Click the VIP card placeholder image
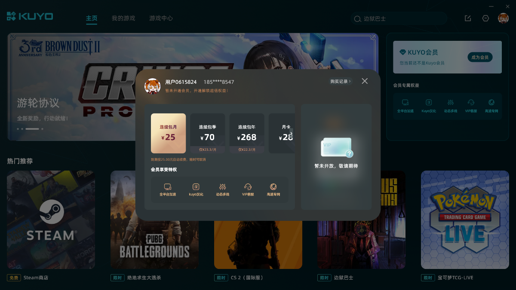Image resolution: width=516 pixels, height=290 pixels. click(x=337, y=148)
